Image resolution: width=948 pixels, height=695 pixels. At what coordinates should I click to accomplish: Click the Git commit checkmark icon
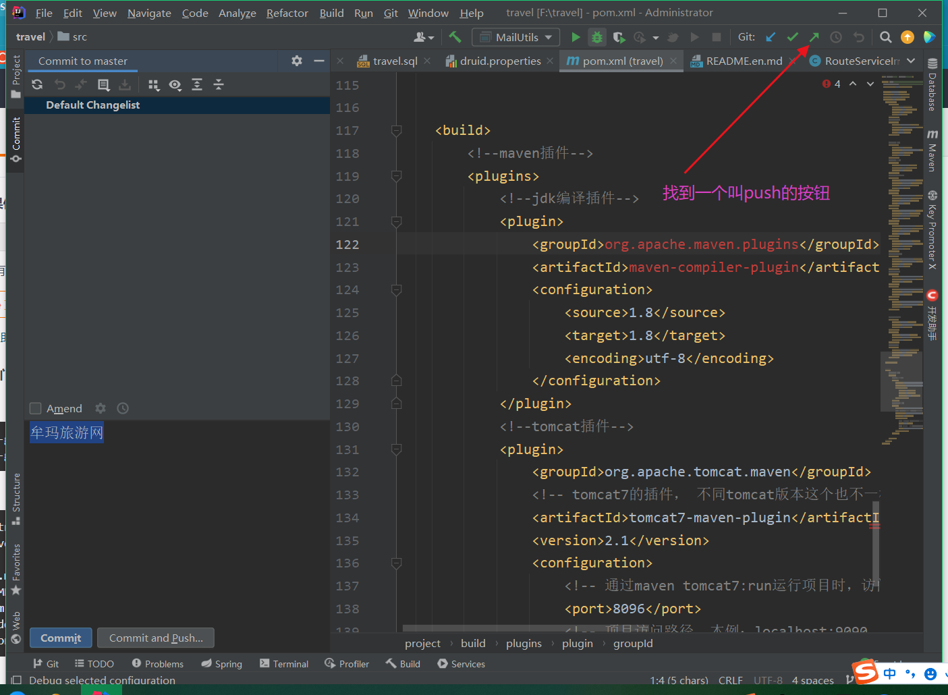(793, 37)
